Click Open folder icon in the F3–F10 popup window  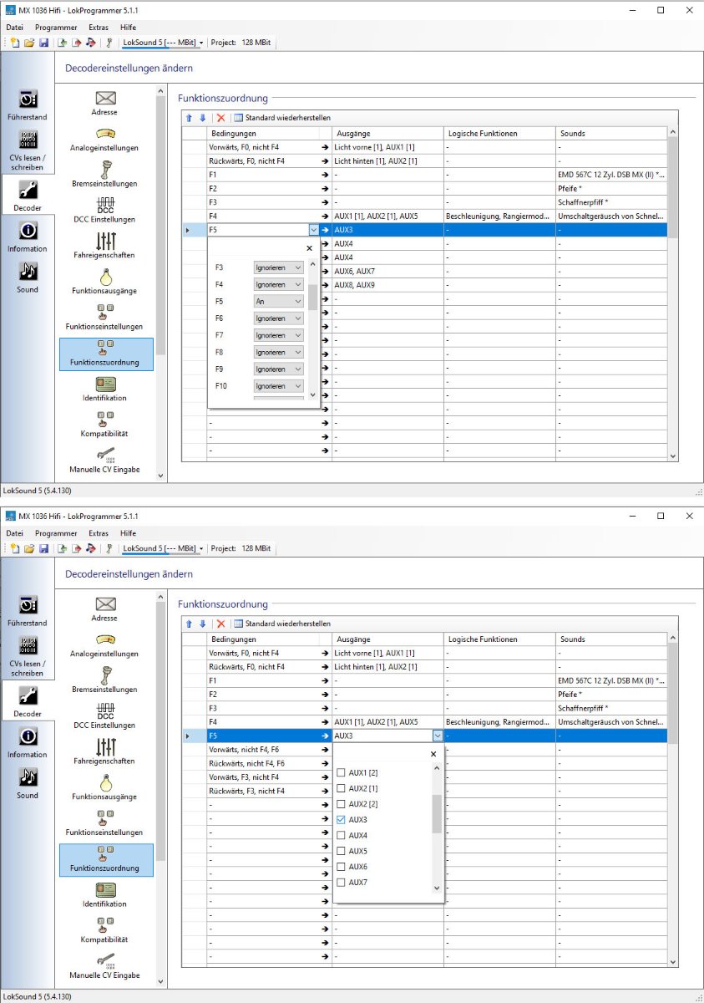[x=29, y=43]
